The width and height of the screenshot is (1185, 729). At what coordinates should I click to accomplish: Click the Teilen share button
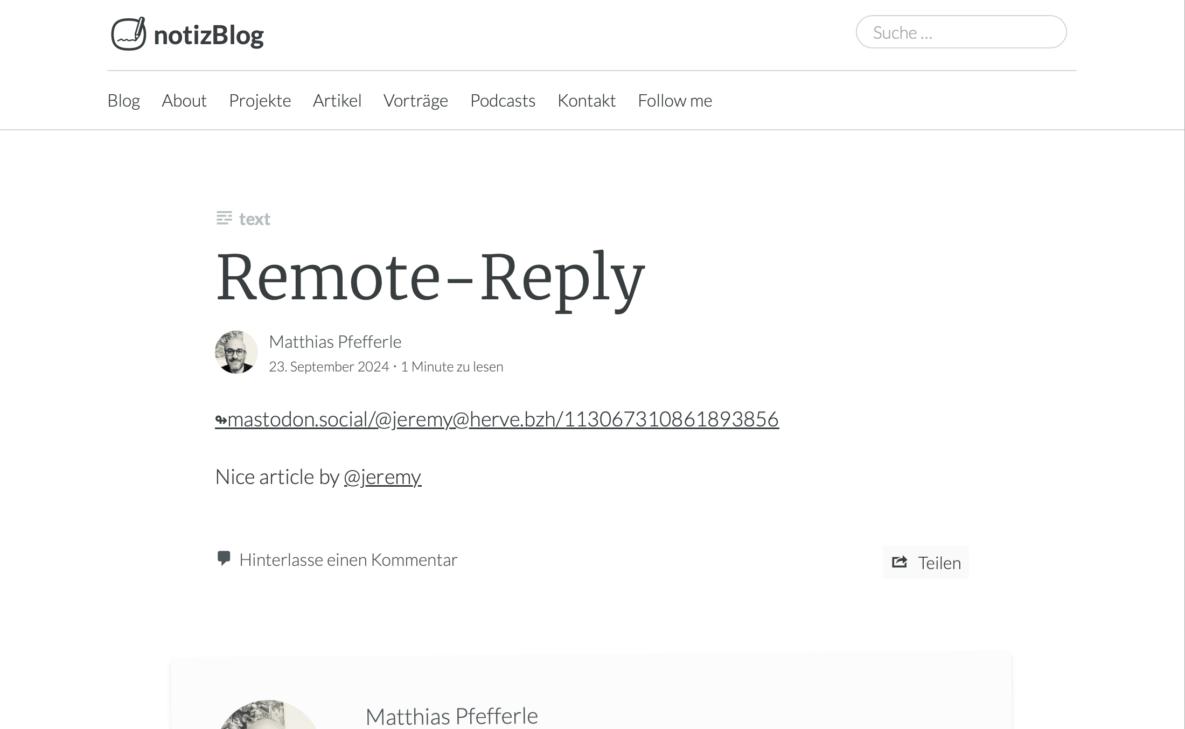[x=926, y=562]
